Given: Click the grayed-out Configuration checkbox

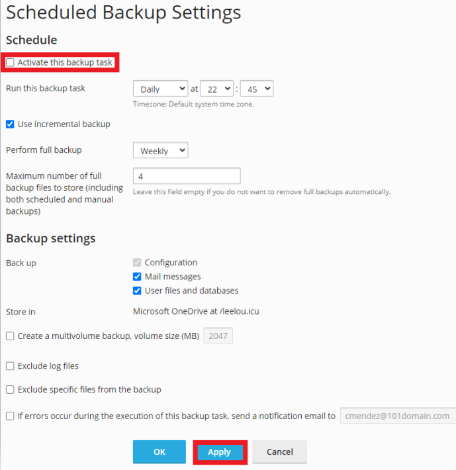Looking at the screenshot, I should 138,263.
